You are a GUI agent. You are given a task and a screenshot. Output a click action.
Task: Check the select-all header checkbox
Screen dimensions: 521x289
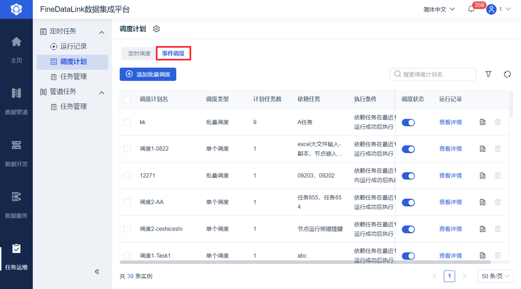pos(127,99)
